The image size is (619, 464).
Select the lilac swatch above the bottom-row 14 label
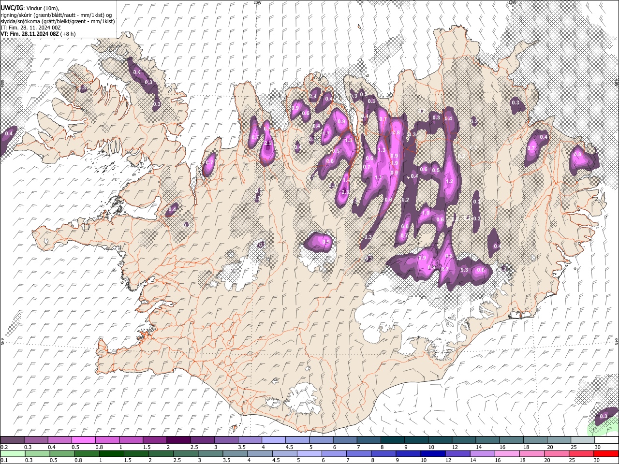(482, 453)
